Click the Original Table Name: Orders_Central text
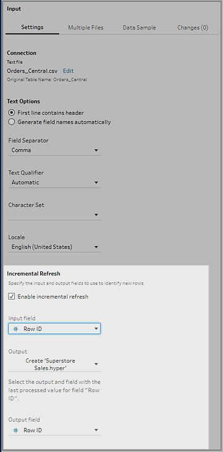The width and height of the screenshot is (223, 452). pyautogui.click(x=47, y=79)
